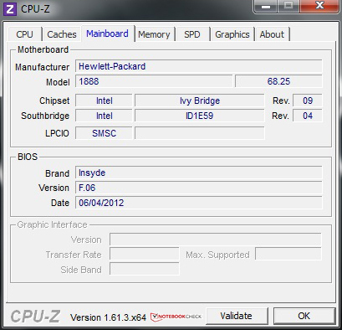
Task: Click the CPU-Z title bar text
Action: point(35,9)
